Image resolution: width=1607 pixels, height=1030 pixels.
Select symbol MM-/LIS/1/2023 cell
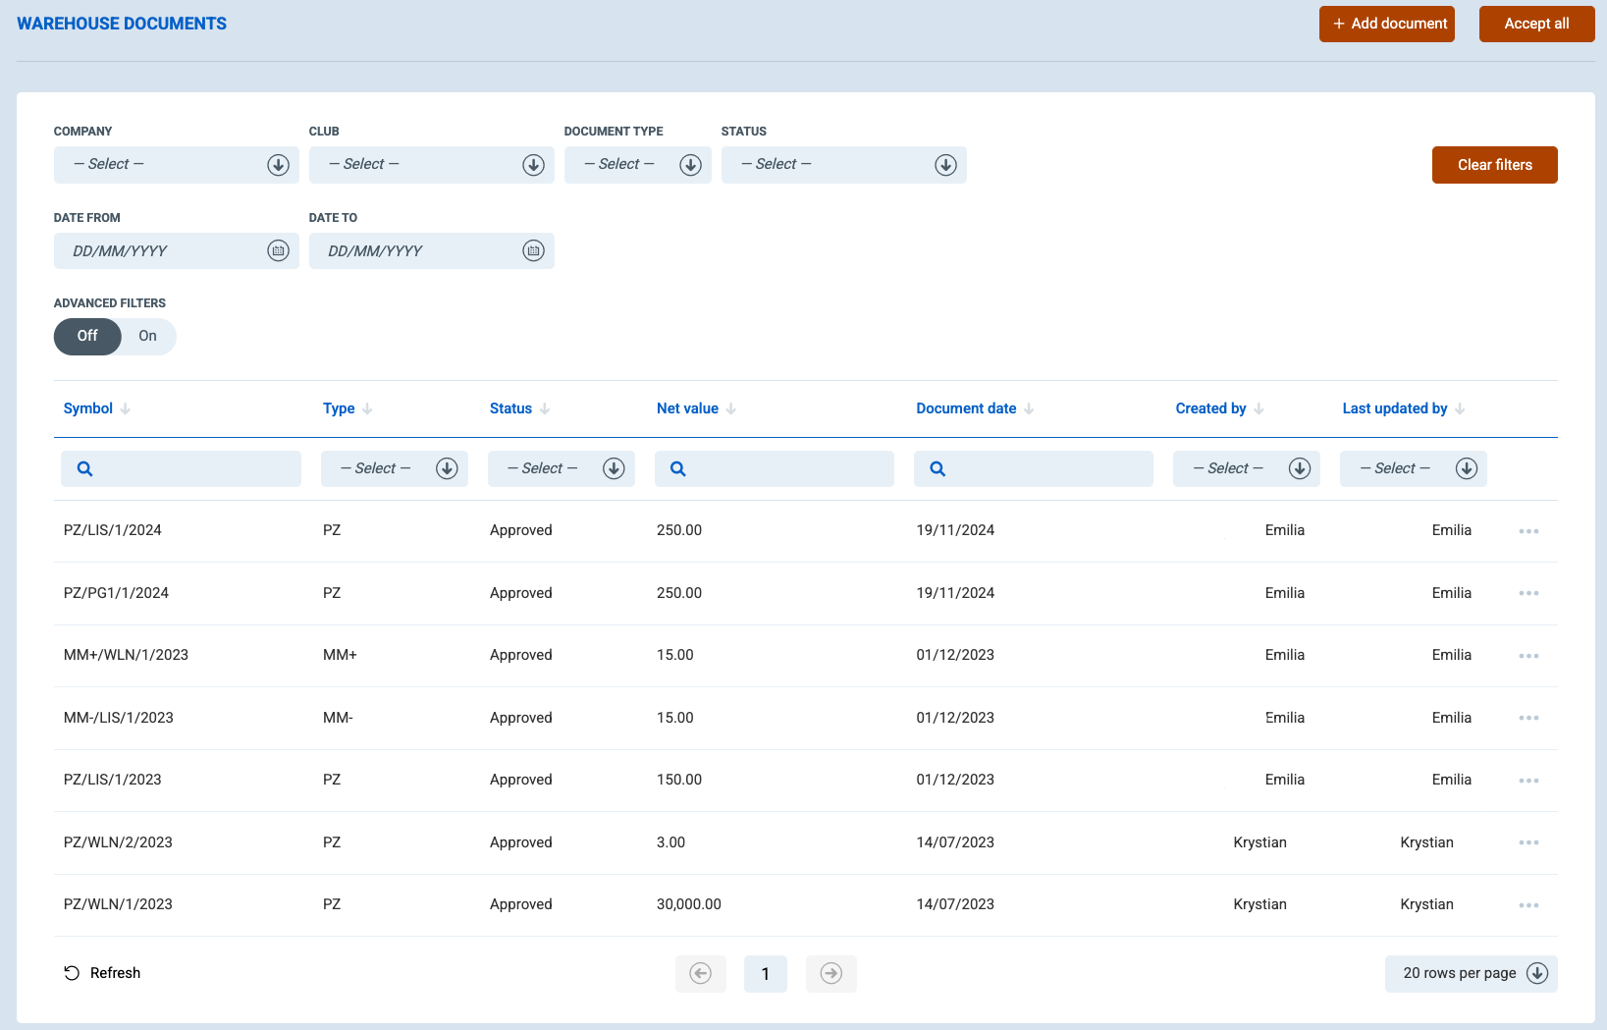pos(119,718)
